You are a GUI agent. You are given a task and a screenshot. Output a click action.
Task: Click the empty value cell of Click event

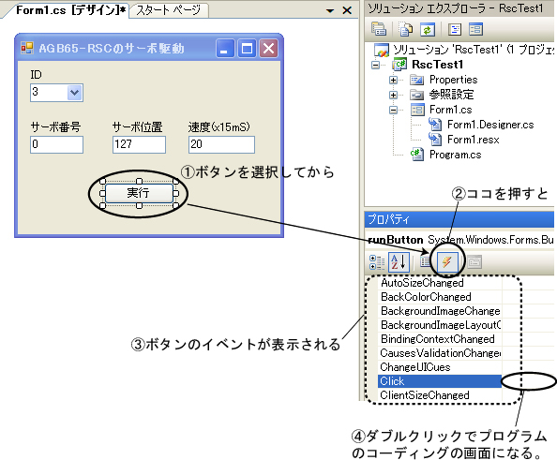click(x=528, y=381)
